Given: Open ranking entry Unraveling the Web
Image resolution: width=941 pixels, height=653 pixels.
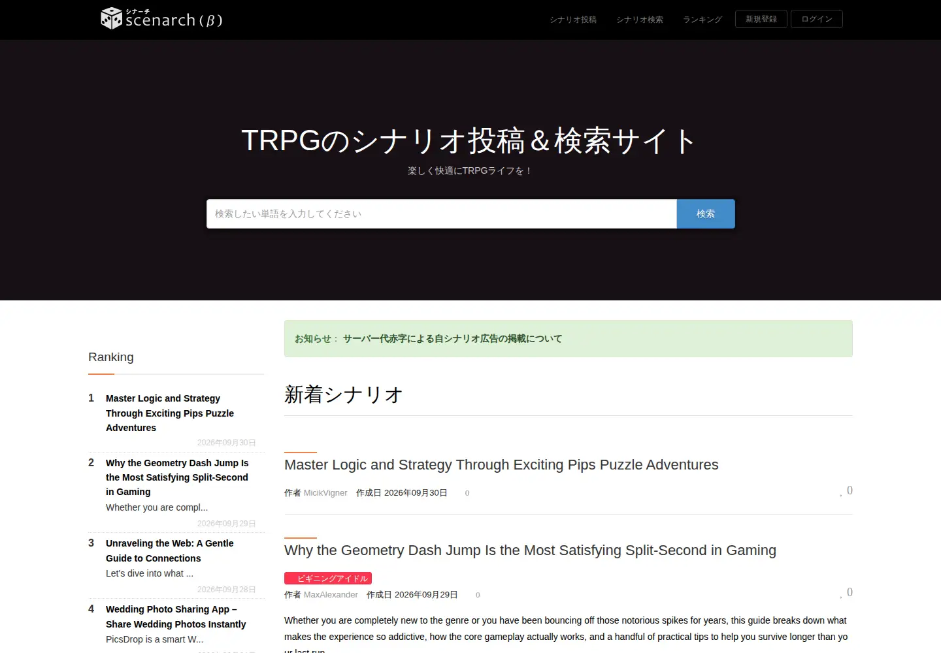Looking at the screenshot, I should (x=170, y=550).
